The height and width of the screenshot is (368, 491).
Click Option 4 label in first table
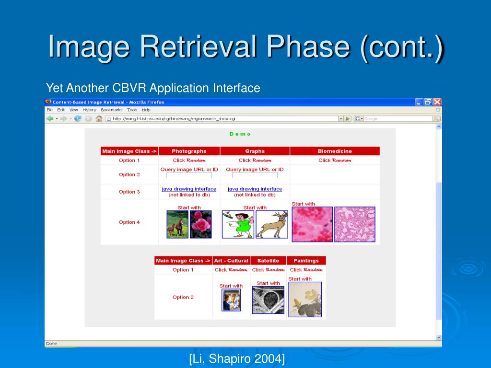tap(129, 222)
